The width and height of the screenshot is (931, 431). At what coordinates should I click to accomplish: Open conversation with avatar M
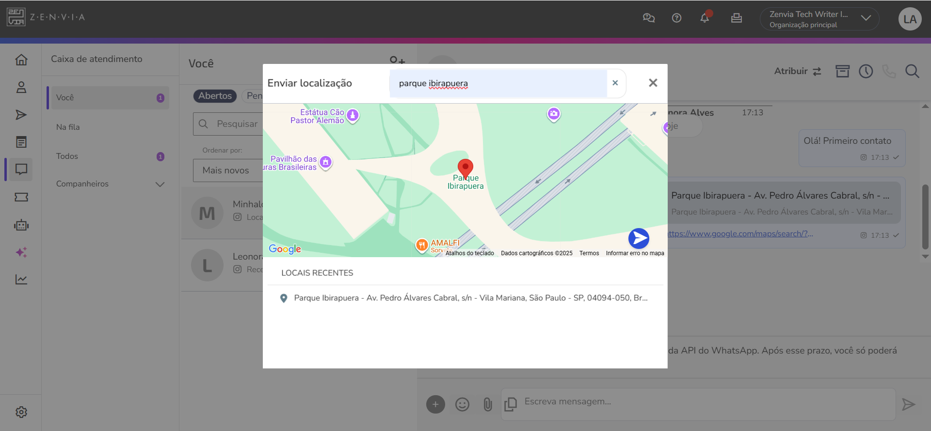coord(207,213)
